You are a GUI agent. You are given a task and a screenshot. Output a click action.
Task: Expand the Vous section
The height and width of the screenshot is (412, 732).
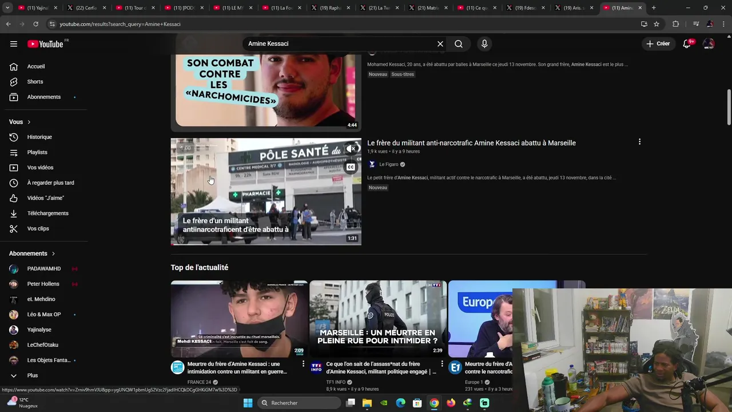coord(20,122)
